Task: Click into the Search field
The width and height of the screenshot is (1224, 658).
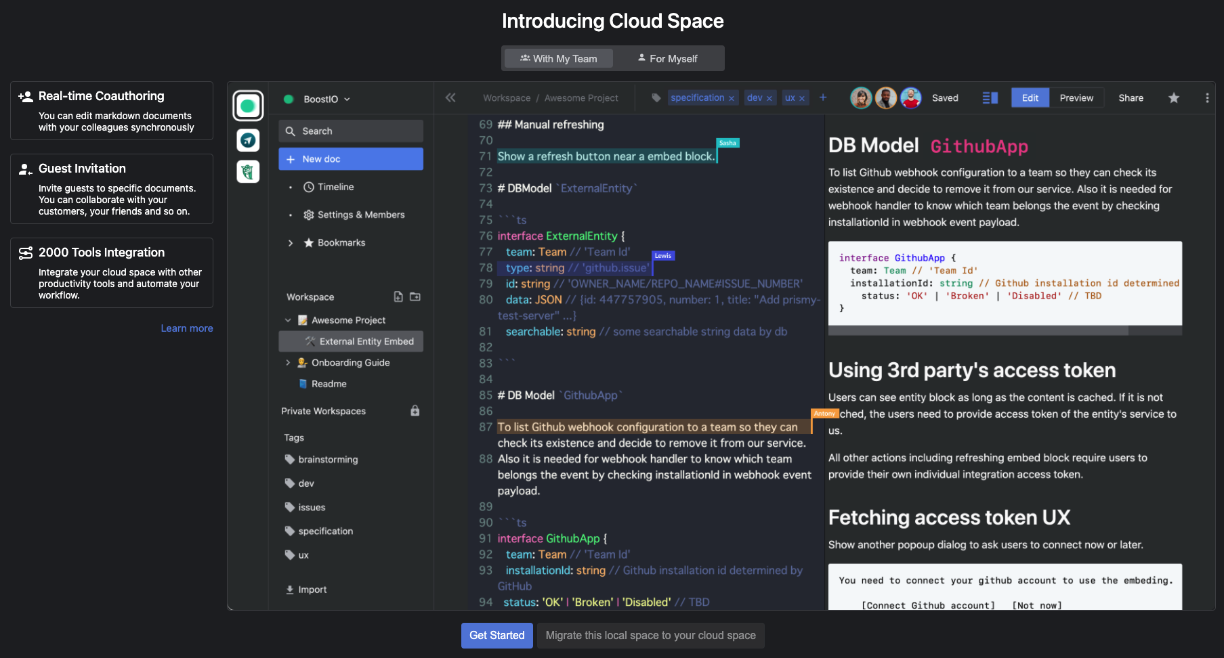Action: [351, 131]
